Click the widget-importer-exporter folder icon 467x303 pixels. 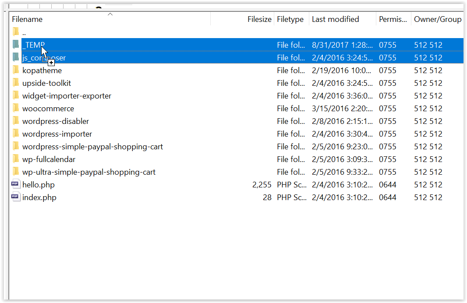[x=16, y=95]
